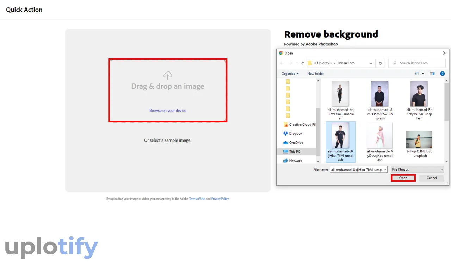
Task: Select the bill-rpiO3N3Tp7o-unsplash photo thumbnail
Action: pyautogui.click(x=419, y=140)
